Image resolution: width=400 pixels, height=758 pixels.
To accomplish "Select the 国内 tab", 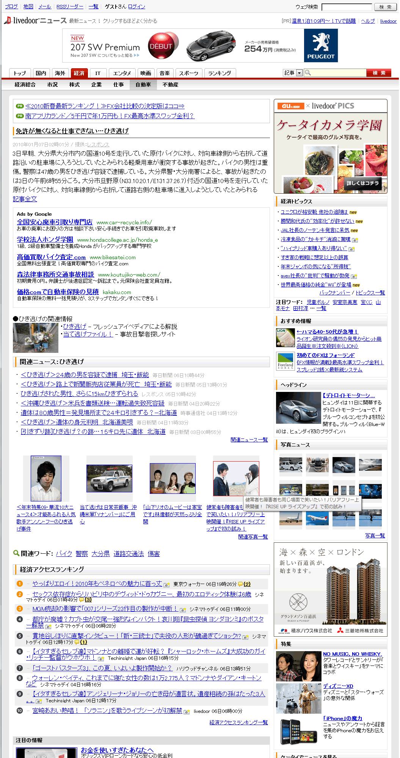I will [x=41, y=73].
